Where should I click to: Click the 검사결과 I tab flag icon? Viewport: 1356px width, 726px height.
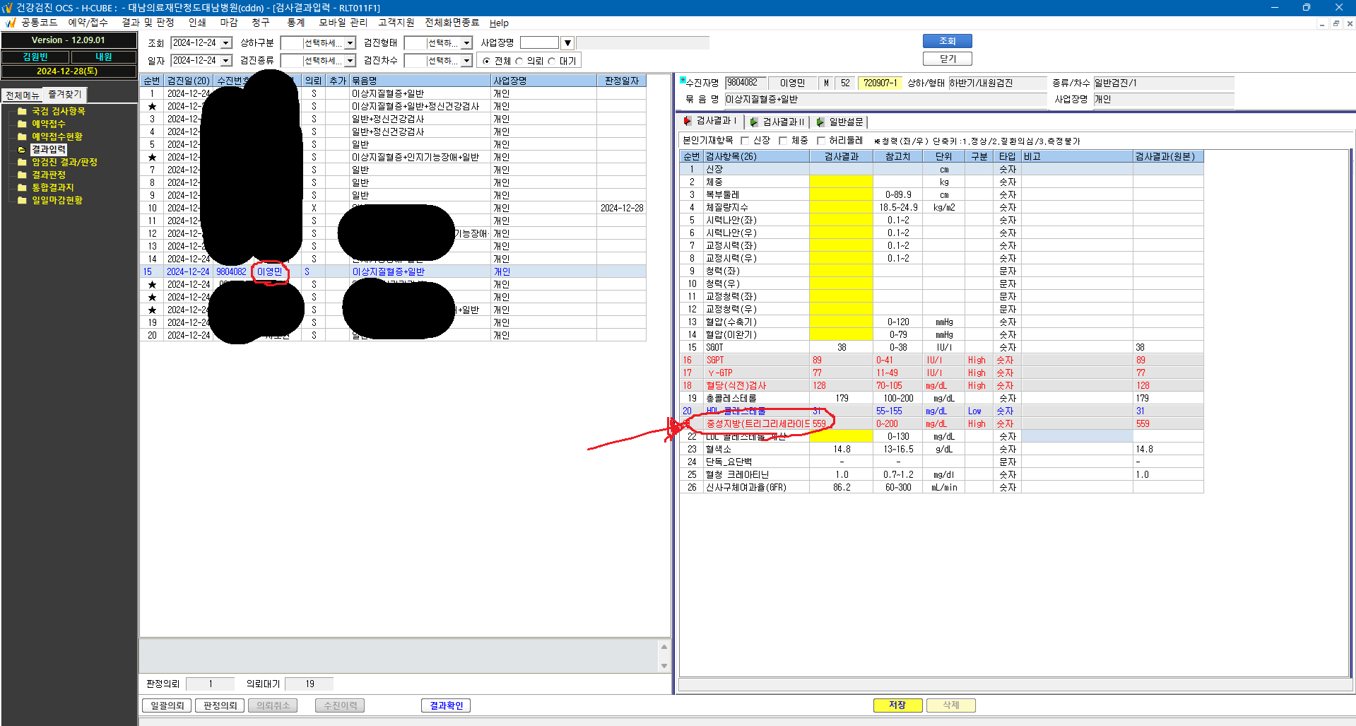point(687,121)
